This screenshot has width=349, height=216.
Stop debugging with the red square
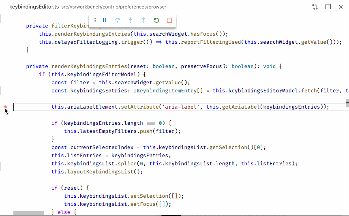(169, 20)
